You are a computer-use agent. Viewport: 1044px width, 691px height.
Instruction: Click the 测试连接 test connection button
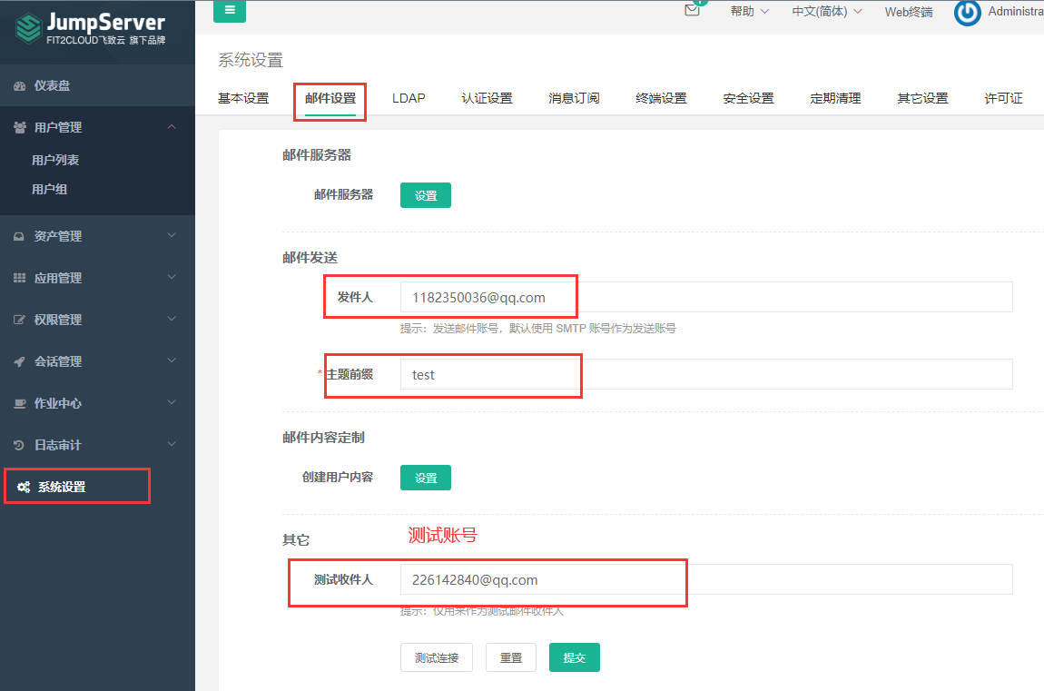(436, 657)
